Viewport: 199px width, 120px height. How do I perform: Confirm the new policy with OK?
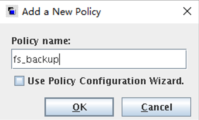click(79, 107)
